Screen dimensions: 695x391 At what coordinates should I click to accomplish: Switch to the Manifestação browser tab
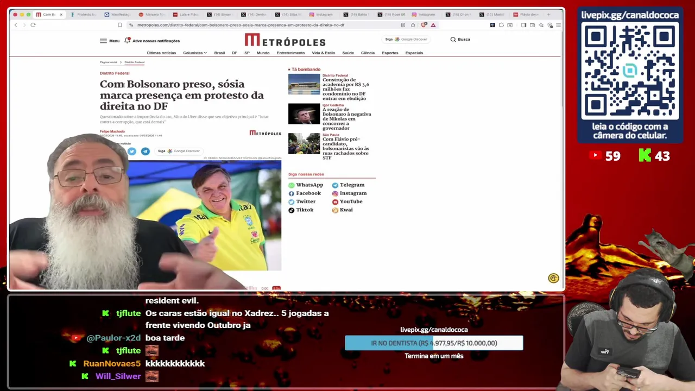click(x=118, y=15)
